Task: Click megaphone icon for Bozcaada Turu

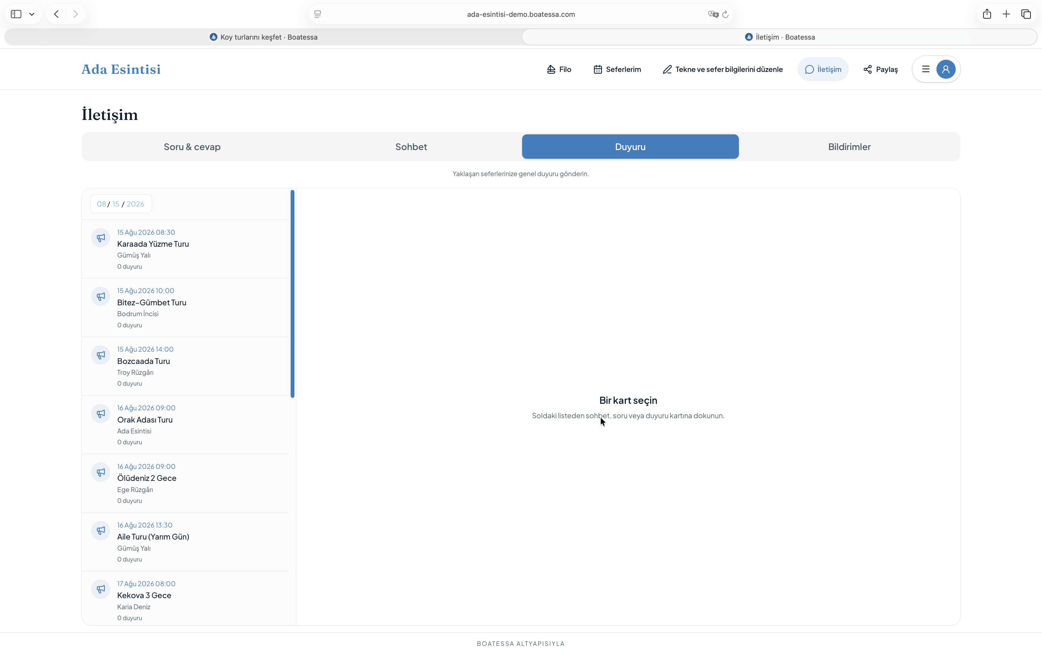Action: 101,355
